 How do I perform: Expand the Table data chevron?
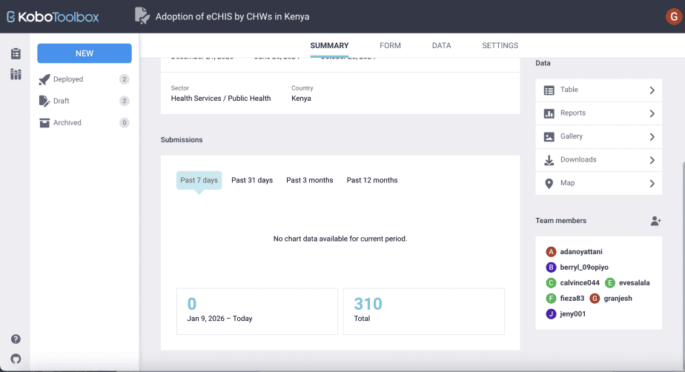click(x=652, y=90)
